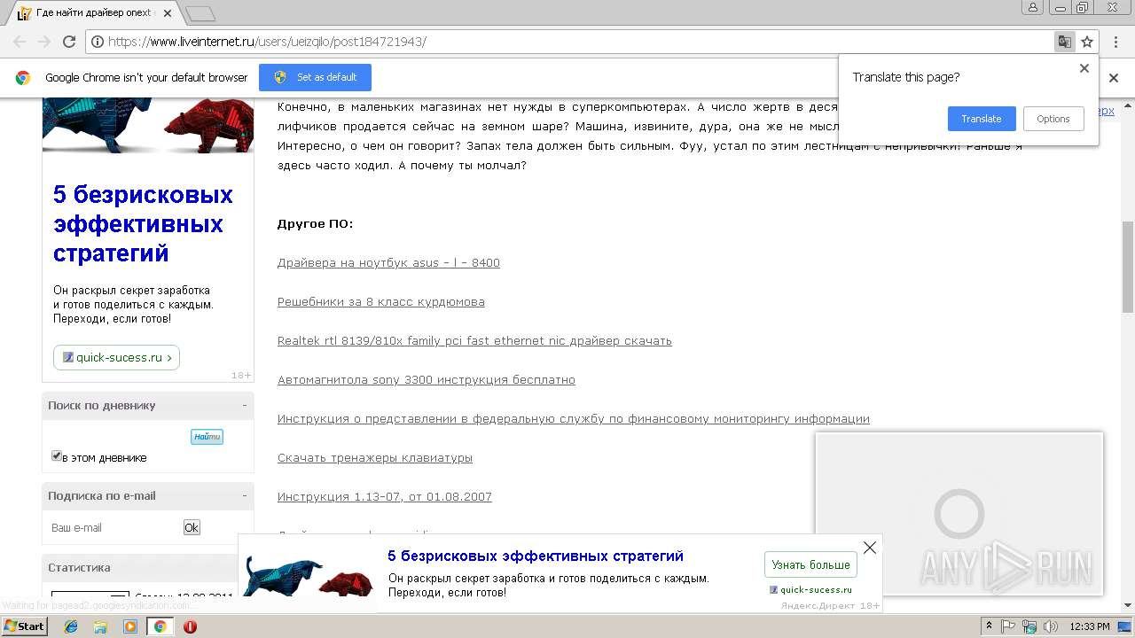
Task: Bookmark this page with the star icon
Action: pos(1087,42)
